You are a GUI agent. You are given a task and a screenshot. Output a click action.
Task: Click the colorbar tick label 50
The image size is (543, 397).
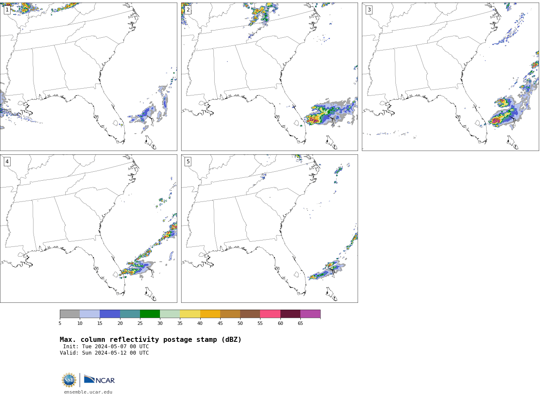(240, 324)
